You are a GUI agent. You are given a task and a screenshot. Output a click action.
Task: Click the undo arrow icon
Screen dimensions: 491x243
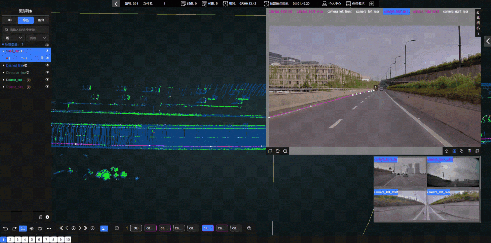pyautogui.click(x=5, y=228)
